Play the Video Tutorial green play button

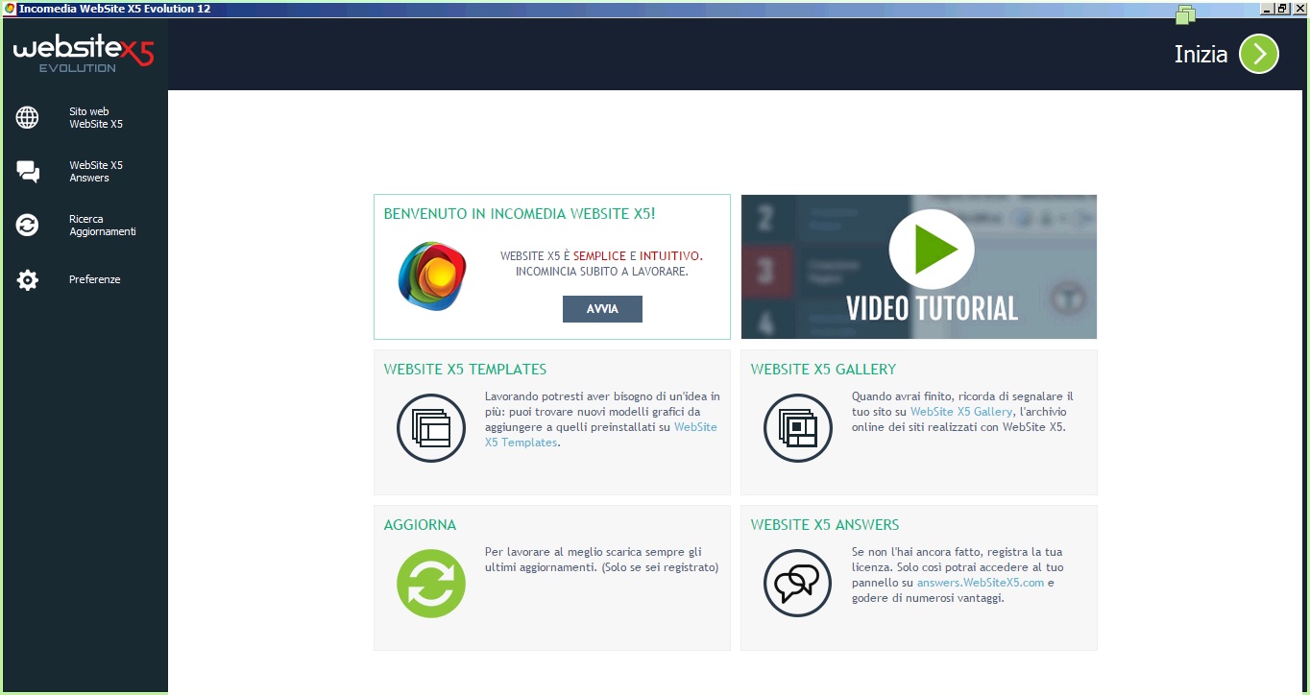[x=932, y=250]
